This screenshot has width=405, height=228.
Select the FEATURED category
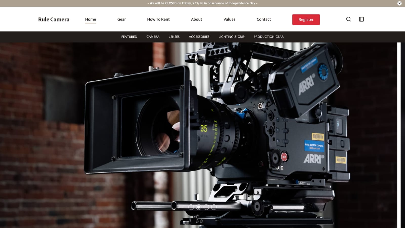click(129, 37)
